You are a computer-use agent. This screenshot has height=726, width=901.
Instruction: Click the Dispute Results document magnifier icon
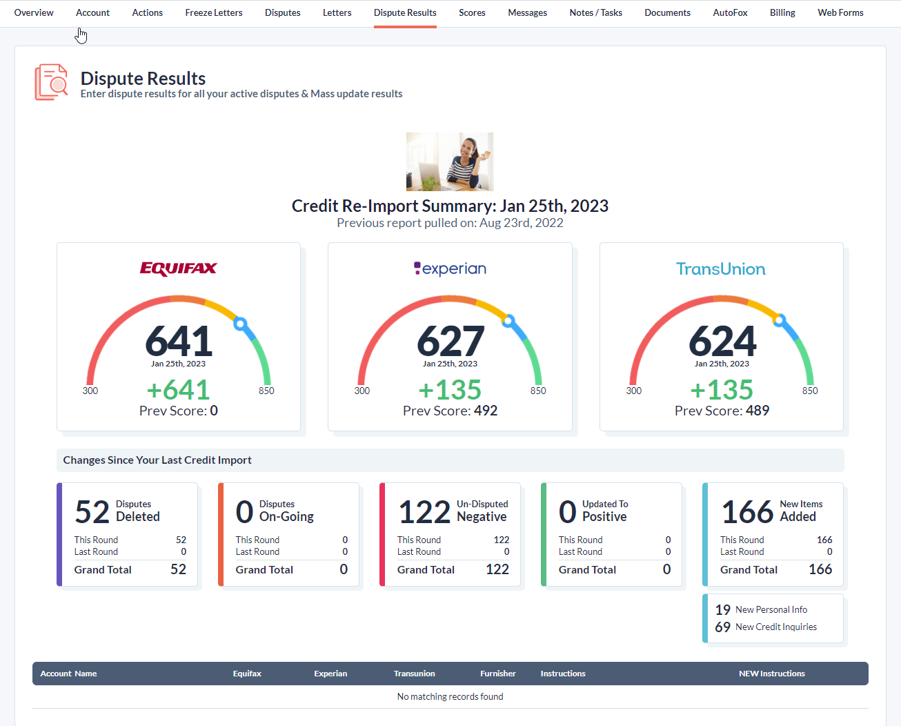coord(51,82)
